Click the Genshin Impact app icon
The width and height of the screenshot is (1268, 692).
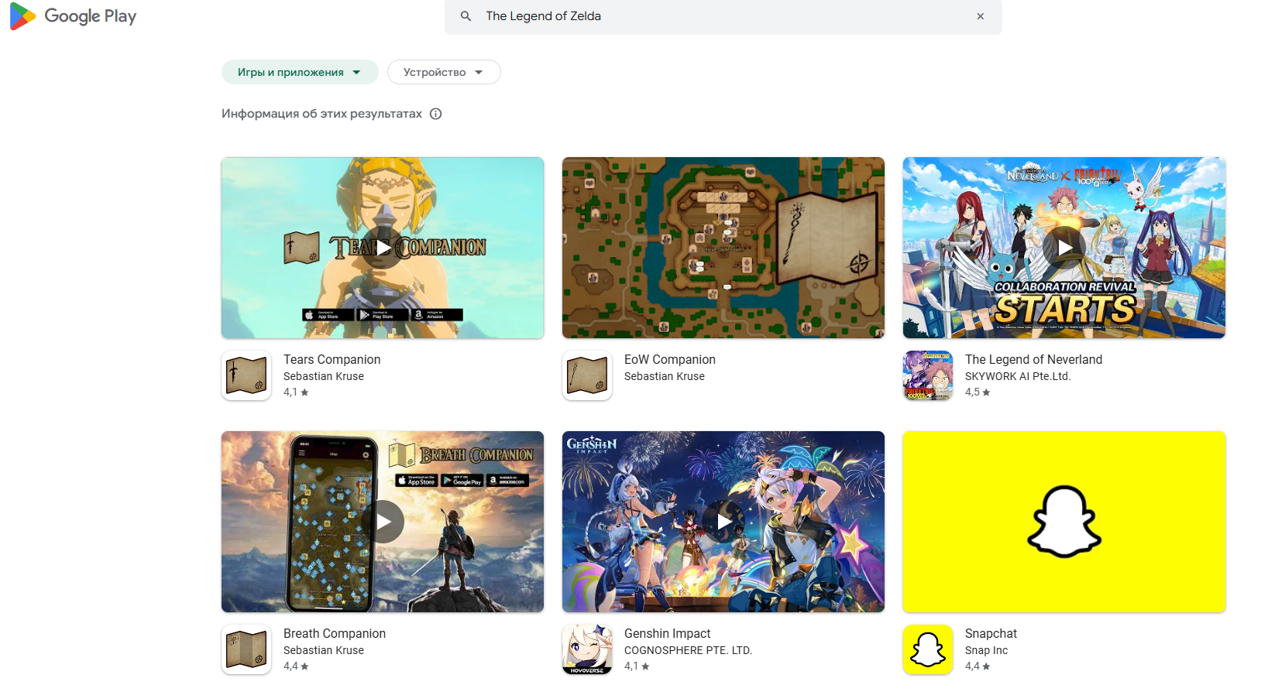[587, 649]
